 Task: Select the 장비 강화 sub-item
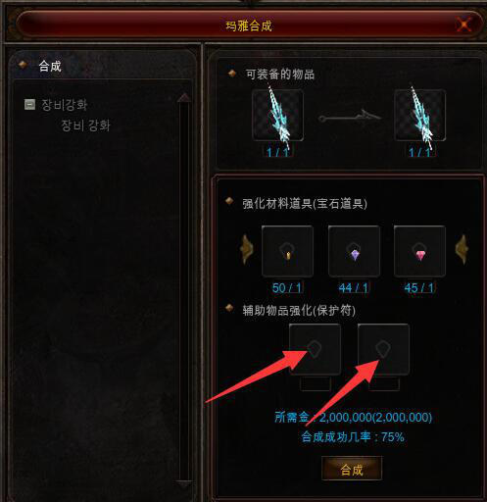(85, 125)
